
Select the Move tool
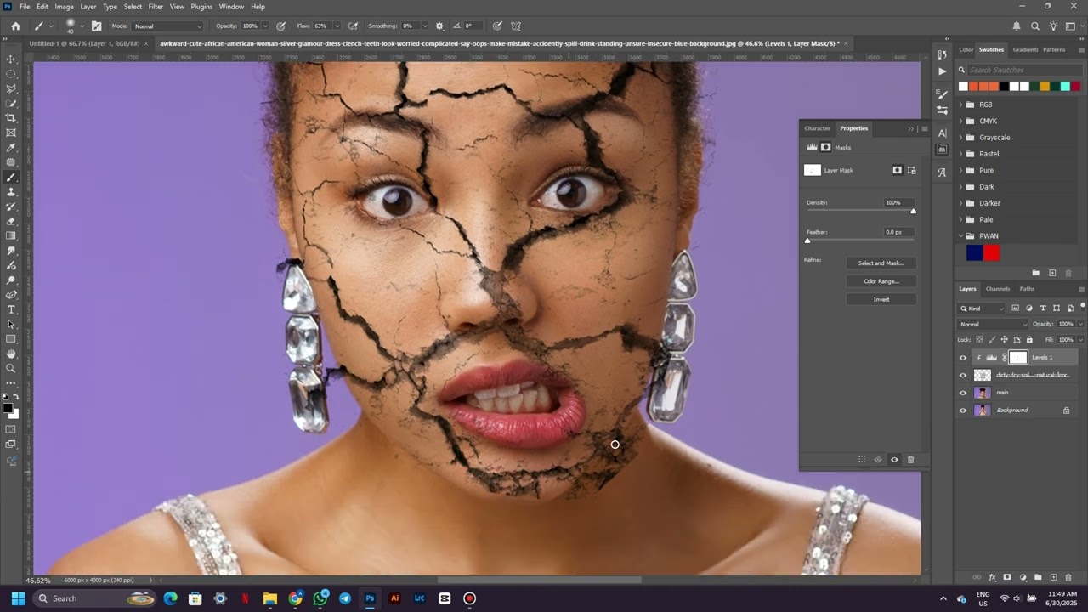point(11,59)
